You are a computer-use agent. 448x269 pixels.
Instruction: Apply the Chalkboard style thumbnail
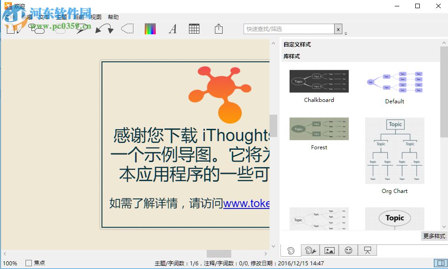(319, 80)
